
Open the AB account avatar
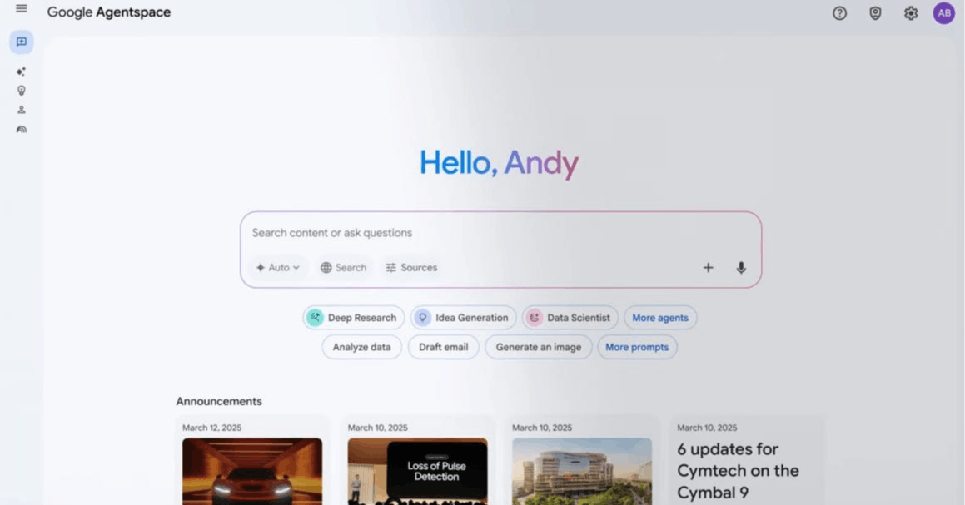[x=944, y=13]
